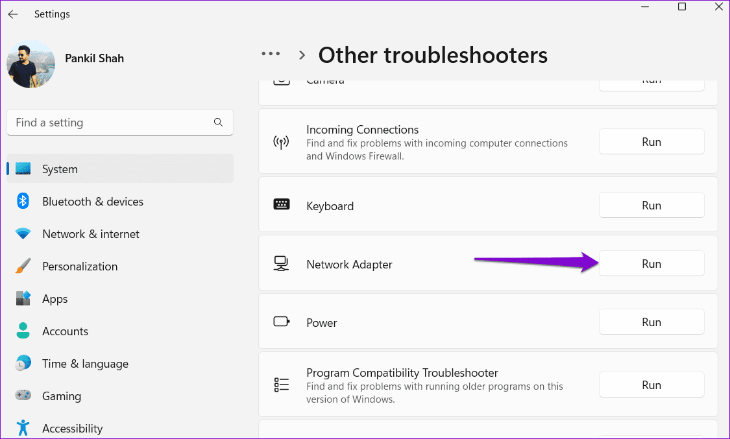Open Pankil Shah's profile picture

click(x=31, y=64)
